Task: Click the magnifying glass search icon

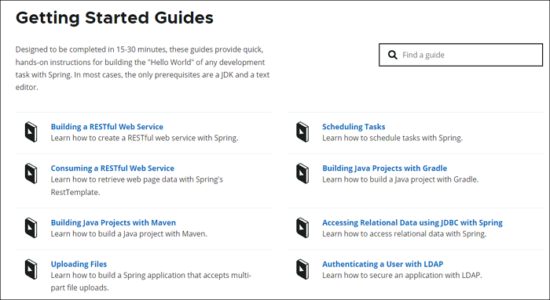Action: coord(393,55)
